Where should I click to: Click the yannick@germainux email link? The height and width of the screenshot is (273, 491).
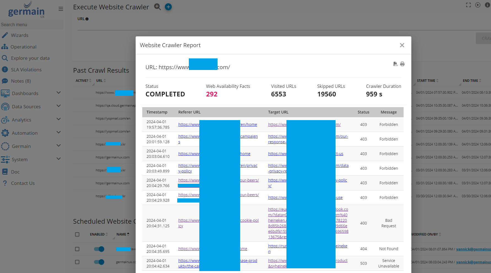[x=473, y=249]
